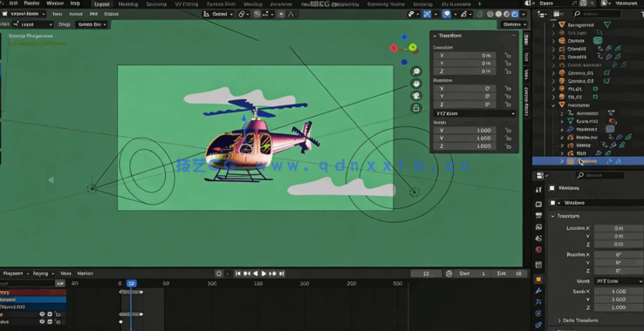Screen dimensions: 644x331
Task: Jump to next keyframe in timeline controls
Action: tap(273, 274)
